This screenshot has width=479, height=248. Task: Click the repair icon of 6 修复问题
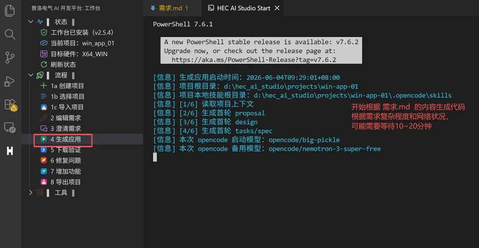(44, 161)
